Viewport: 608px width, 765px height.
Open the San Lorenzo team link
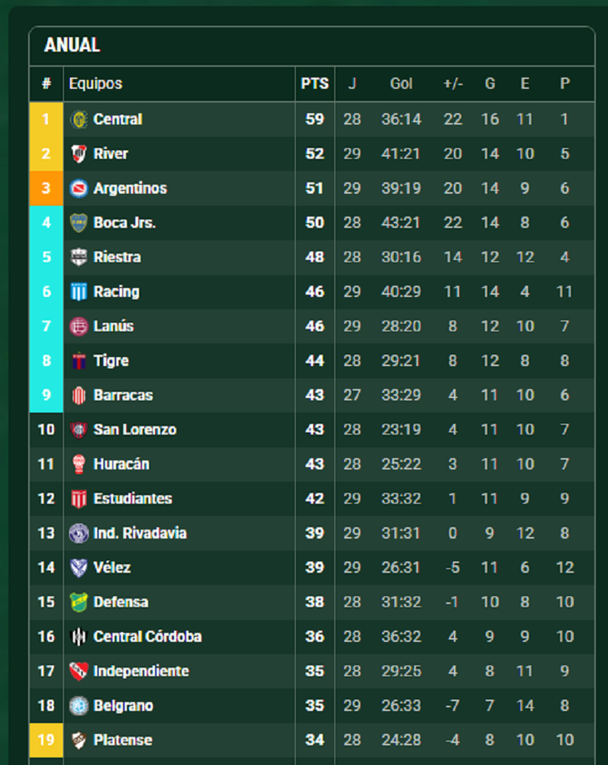pyautogui.click(x=135, y=430)
